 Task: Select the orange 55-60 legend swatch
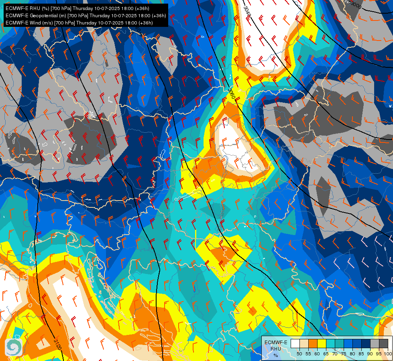click(x=313, y=343)
